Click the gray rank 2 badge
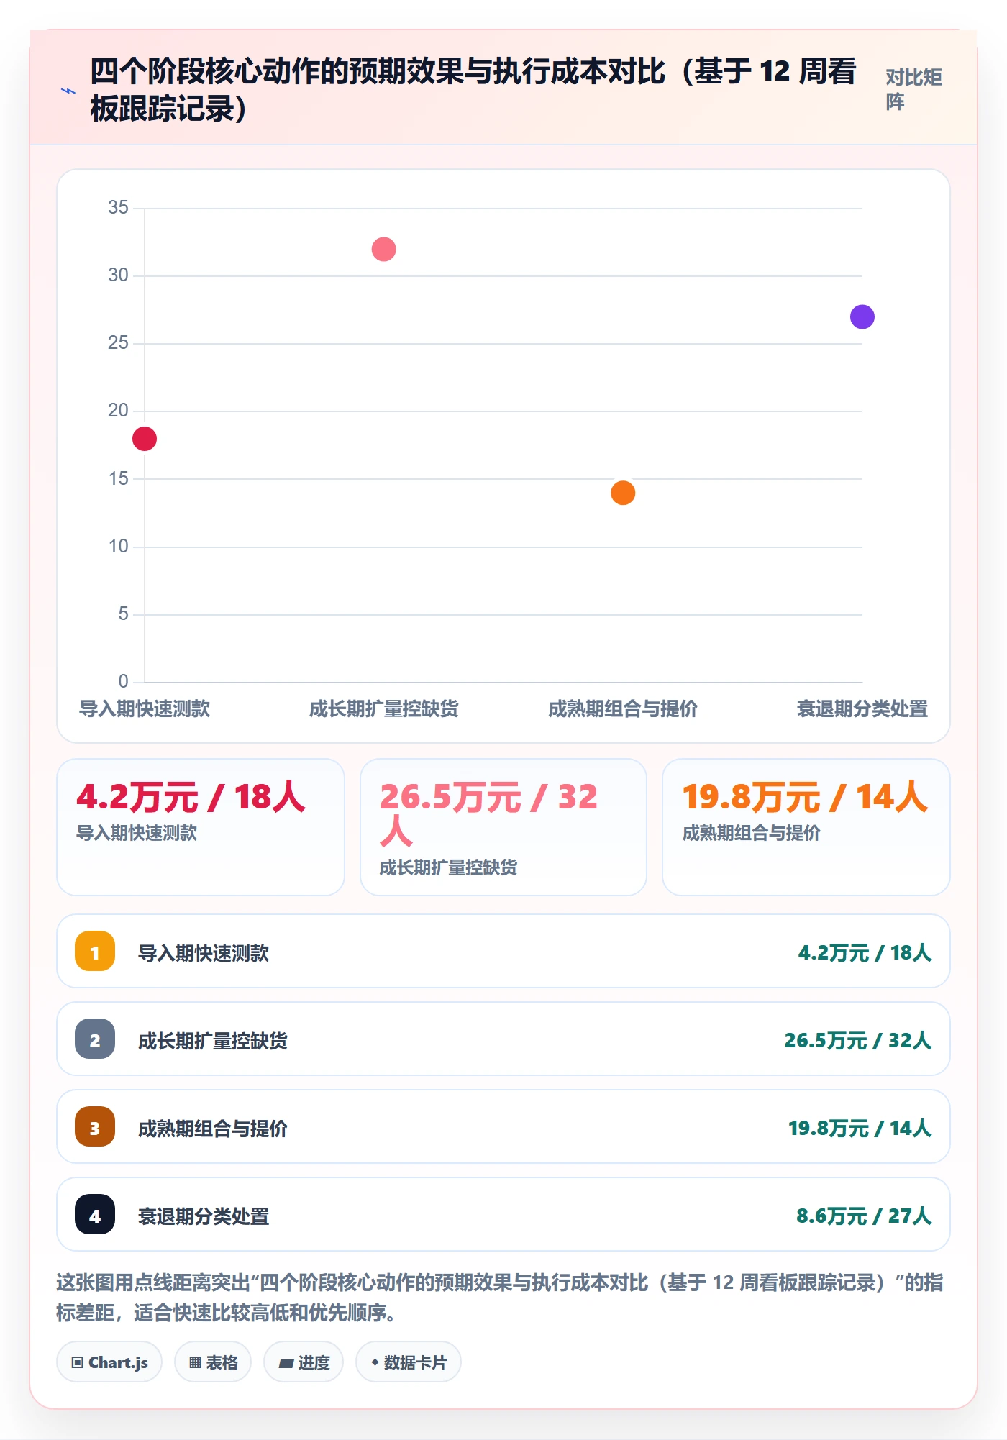 95,1039
